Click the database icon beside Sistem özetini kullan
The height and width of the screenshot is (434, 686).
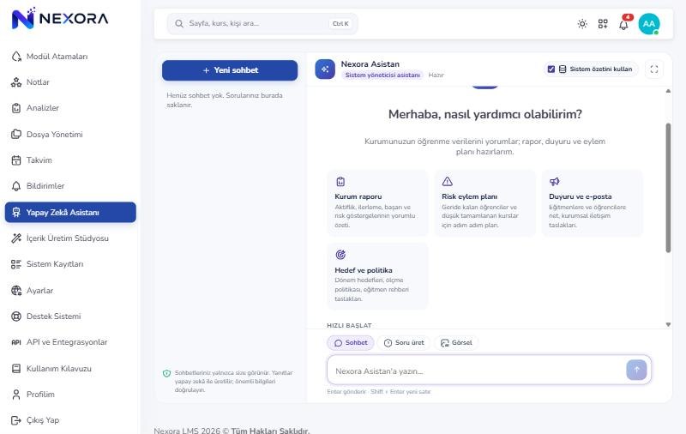click(x=563, y=69)
